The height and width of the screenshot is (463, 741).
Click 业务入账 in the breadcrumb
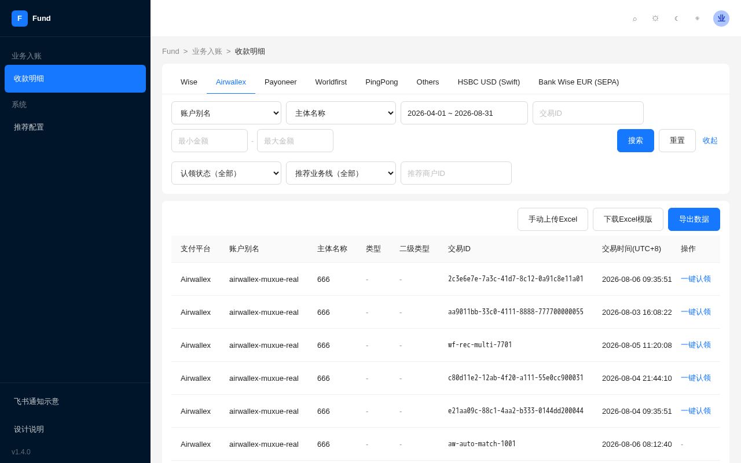[x=207, y=52]
